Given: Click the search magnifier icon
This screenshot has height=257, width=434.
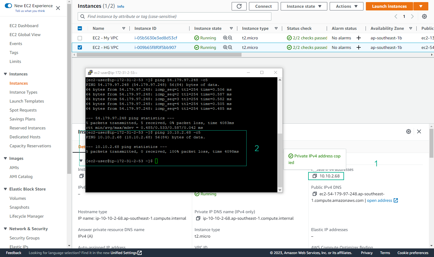Looking at the screenshot, I should pos(82,16).
